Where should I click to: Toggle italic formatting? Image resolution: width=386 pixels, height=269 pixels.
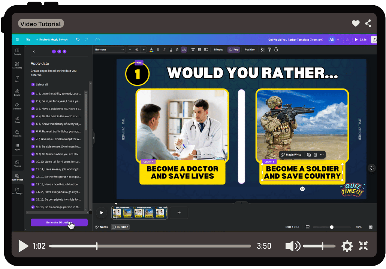tap(164, 50)
